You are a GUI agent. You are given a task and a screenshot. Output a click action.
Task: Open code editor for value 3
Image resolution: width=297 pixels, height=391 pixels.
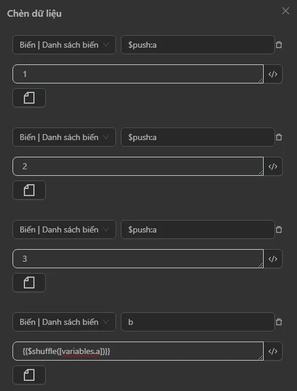[273, 259]
